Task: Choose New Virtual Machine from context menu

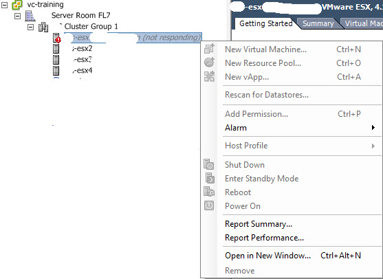Action: [292, 49]
